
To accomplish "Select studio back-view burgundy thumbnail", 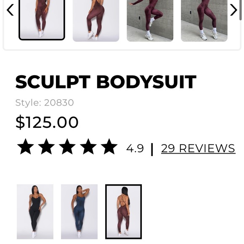I will click(96, 21).
